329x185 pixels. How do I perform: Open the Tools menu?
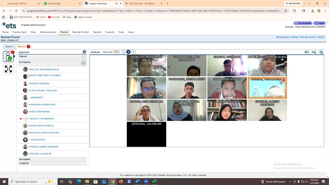[x=121, y=32]
